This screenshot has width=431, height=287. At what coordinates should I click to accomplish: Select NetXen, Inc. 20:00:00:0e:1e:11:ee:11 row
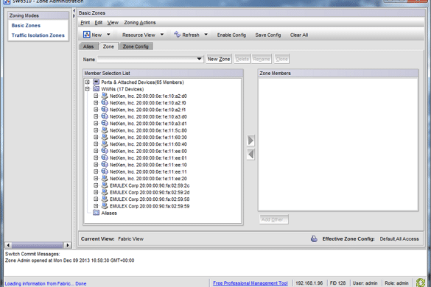pos(148,171)
